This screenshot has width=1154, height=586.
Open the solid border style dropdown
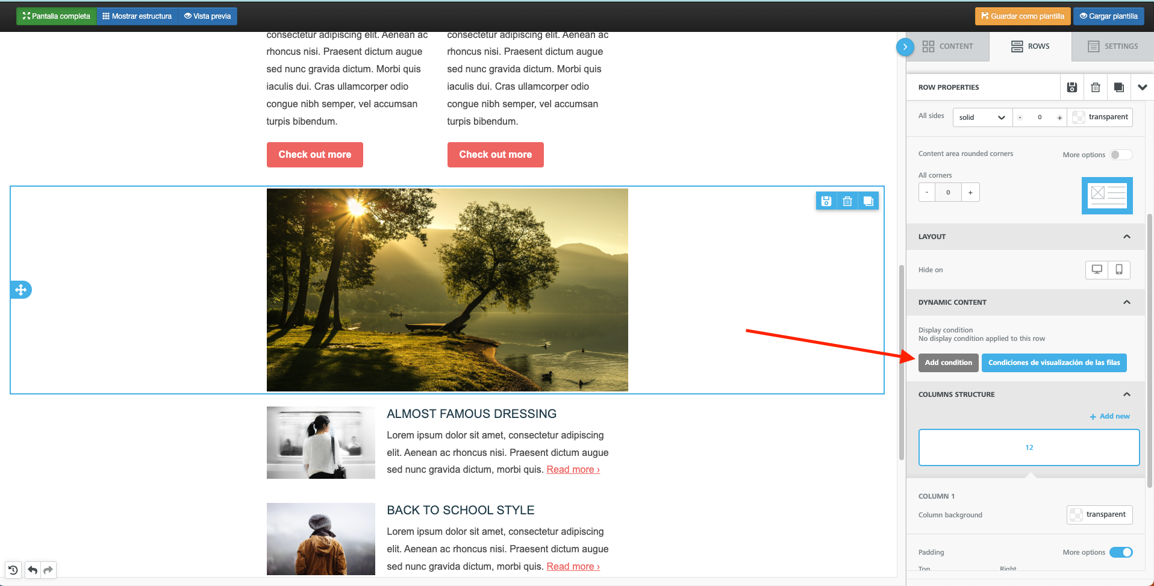tap(982, 117)
